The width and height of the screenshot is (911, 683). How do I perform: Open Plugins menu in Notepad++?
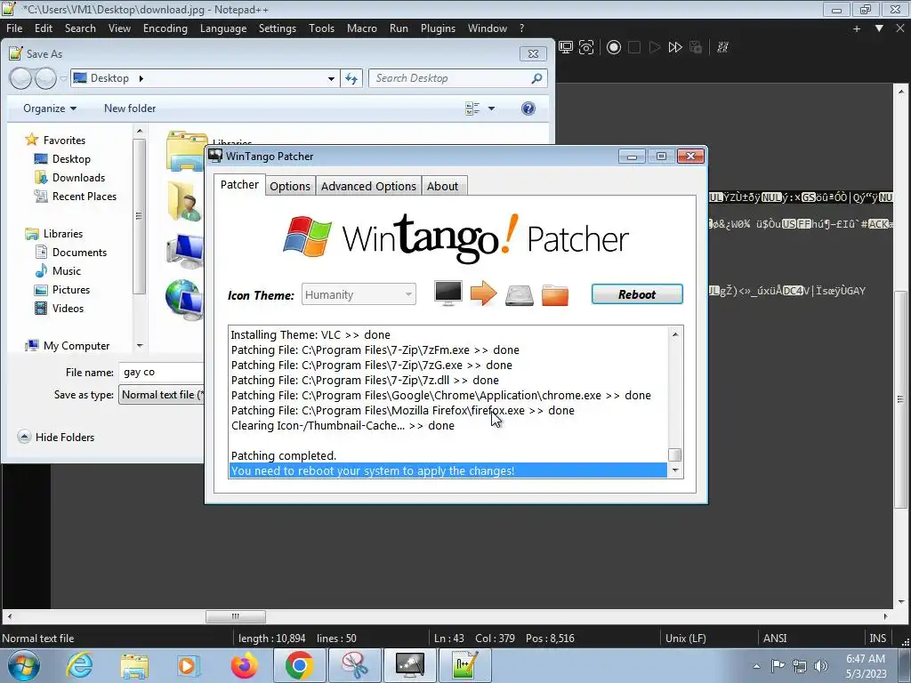[438, 28]
